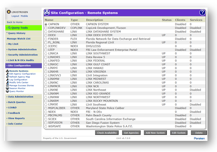Expand the System Administration section
Screen dimensions: 217x152
click(22, 49)
